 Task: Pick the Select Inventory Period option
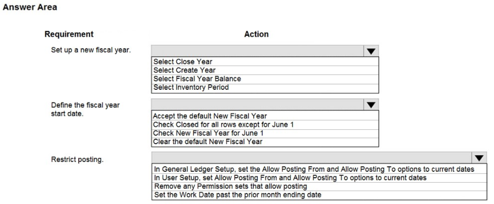tap(191, 87)
